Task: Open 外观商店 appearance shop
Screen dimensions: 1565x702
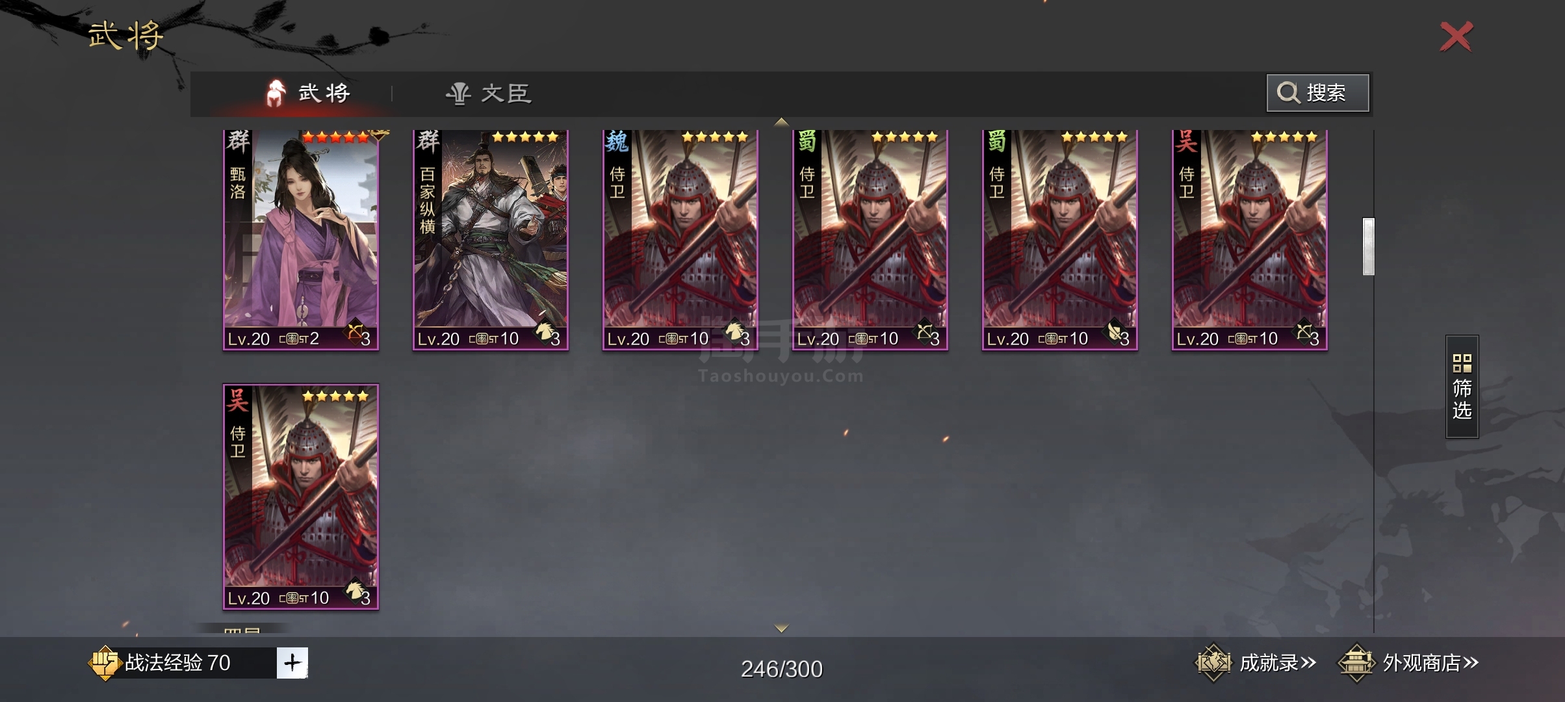Action: coord(1430,663)
